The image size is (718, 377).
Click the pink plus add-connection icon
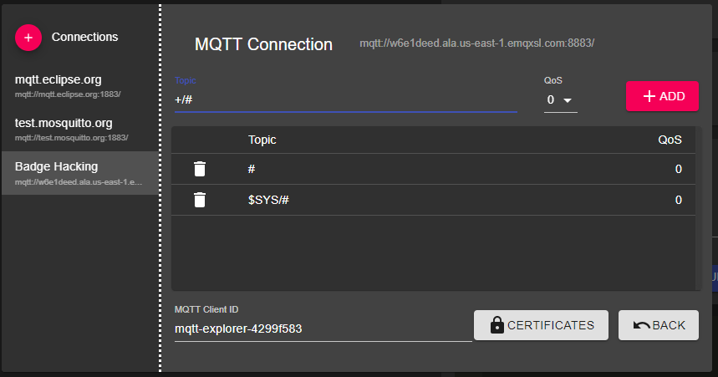pyautogui.click(x=28, y=38)
